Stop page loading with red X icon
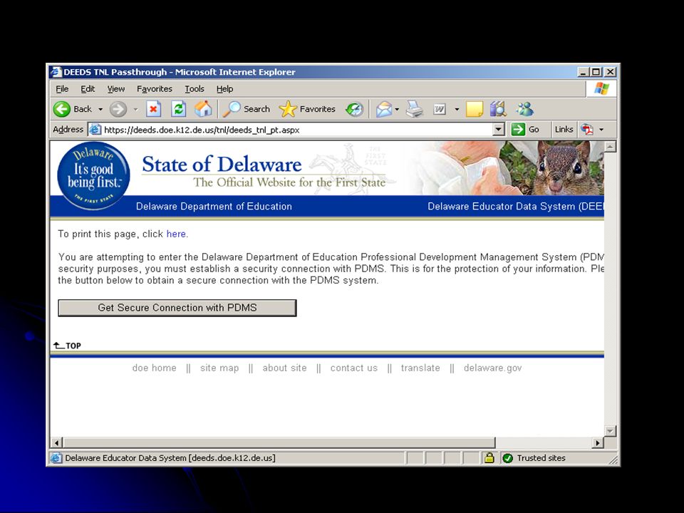684x513 pixels. (x=153, y=109)
